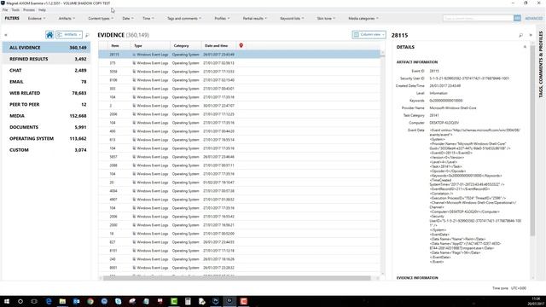This screenshot has width=546, height=307.
Task: Click the taskbar clock and date
Action: point(536,301)
